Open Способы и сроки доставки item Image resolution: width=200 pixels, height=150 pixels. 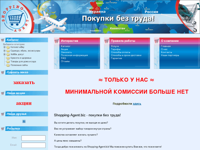[126, 55]
